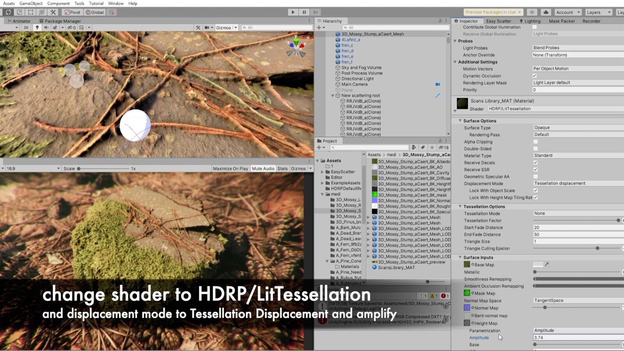This screenshot has width=624, height=351.
Task: Expand the EasyScatter folder
Action: 323,172
